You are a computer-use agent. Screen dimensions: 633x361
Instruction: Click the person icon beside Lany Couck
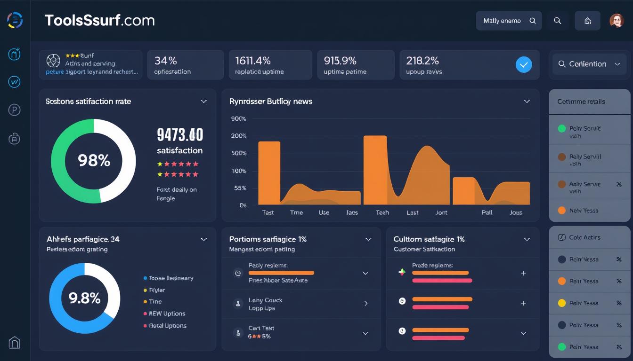click(238, 304)
